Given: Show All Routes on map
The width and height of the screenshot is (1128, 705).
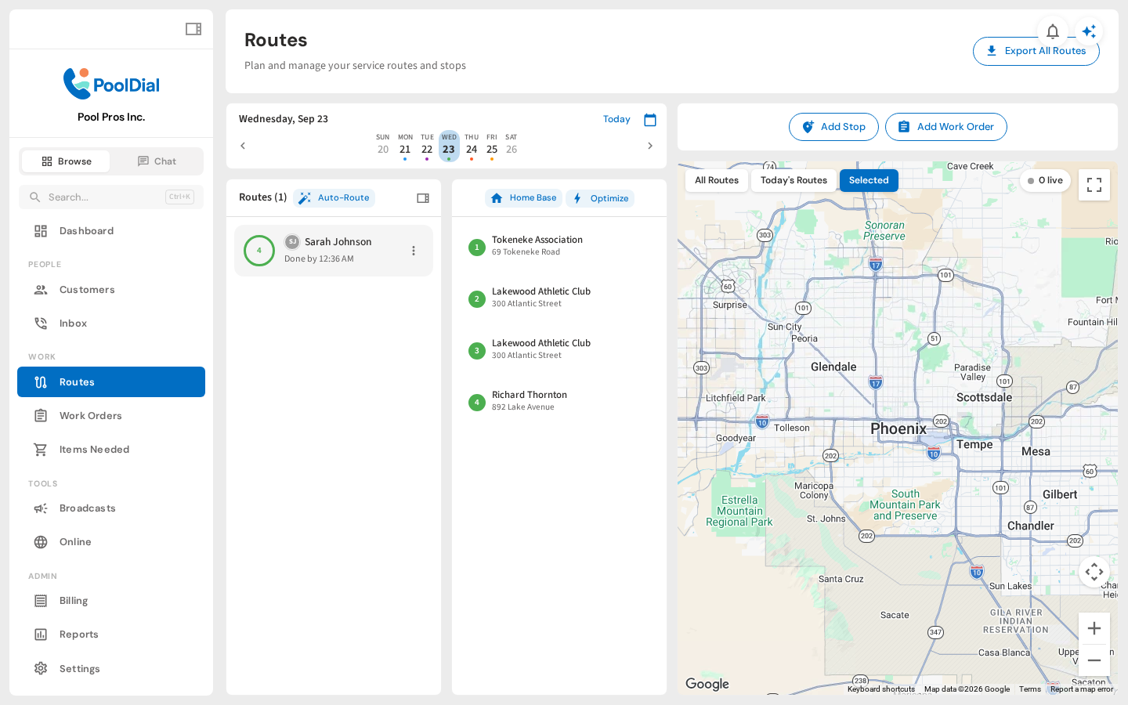Looking at the screenshot, I should 717,180.
